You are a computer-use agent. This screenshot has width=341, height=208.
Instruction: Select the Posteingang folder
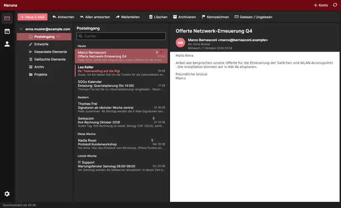[44, 37]
